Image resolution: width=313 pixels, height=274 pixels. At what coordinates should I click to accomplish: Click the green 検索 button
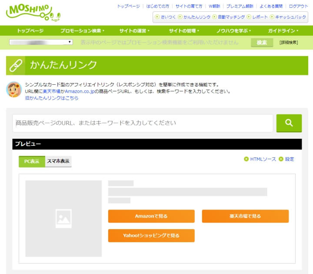point(262,43)
